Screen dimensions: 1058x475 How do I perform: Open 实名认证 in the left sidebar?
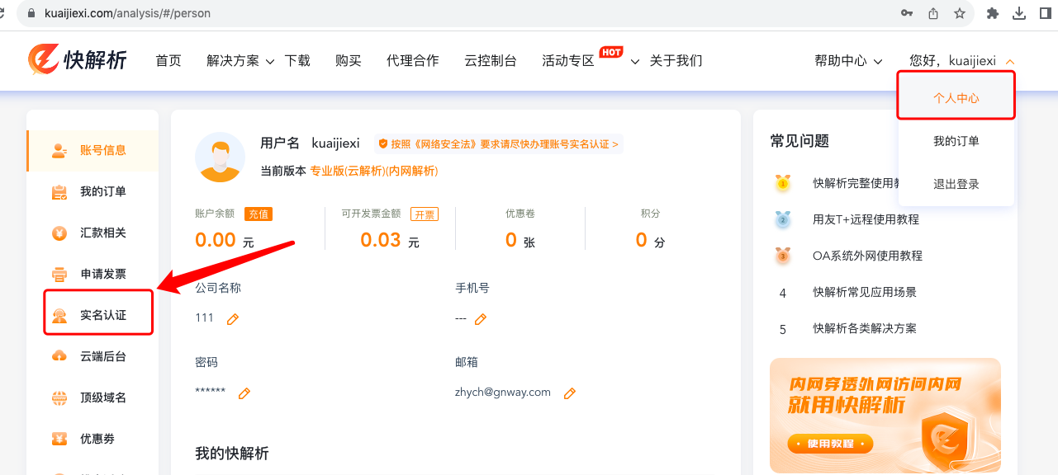click(x=103, y=315)
